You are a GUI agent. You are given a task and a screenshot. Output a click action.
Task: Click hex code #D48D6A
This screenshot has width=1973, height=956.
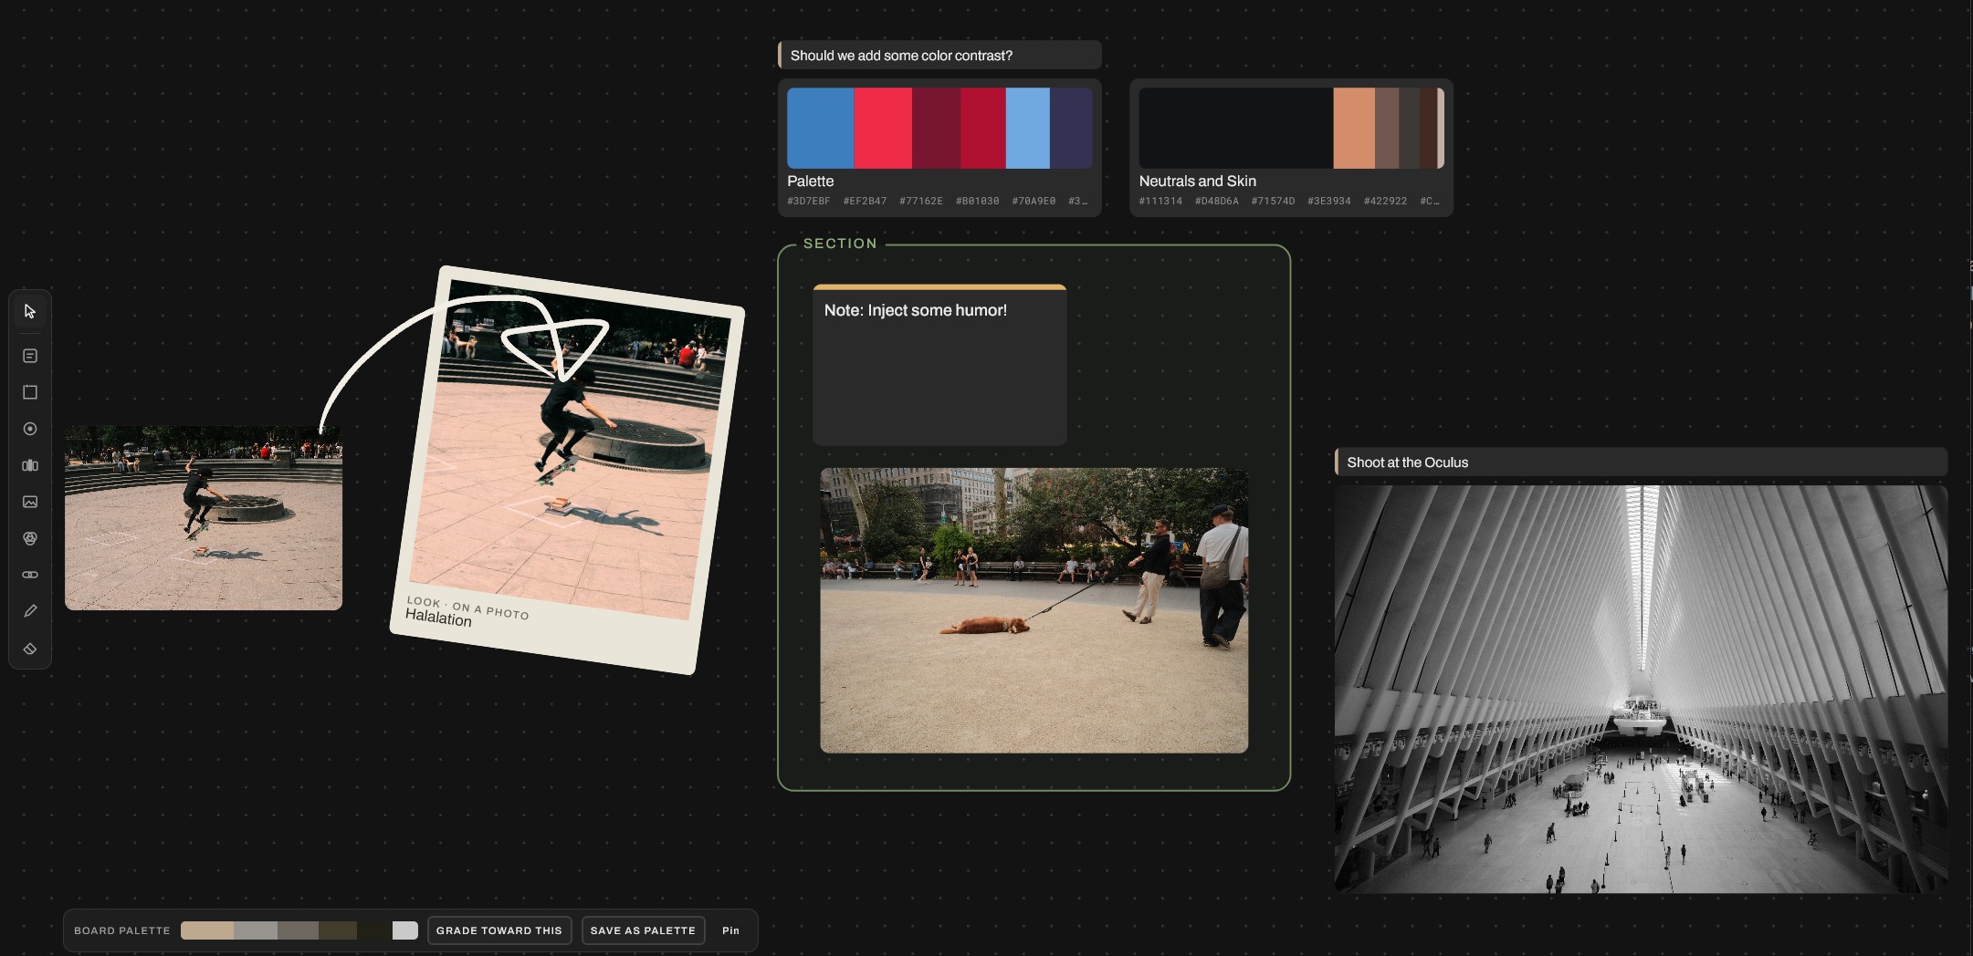click(1217, 201)
